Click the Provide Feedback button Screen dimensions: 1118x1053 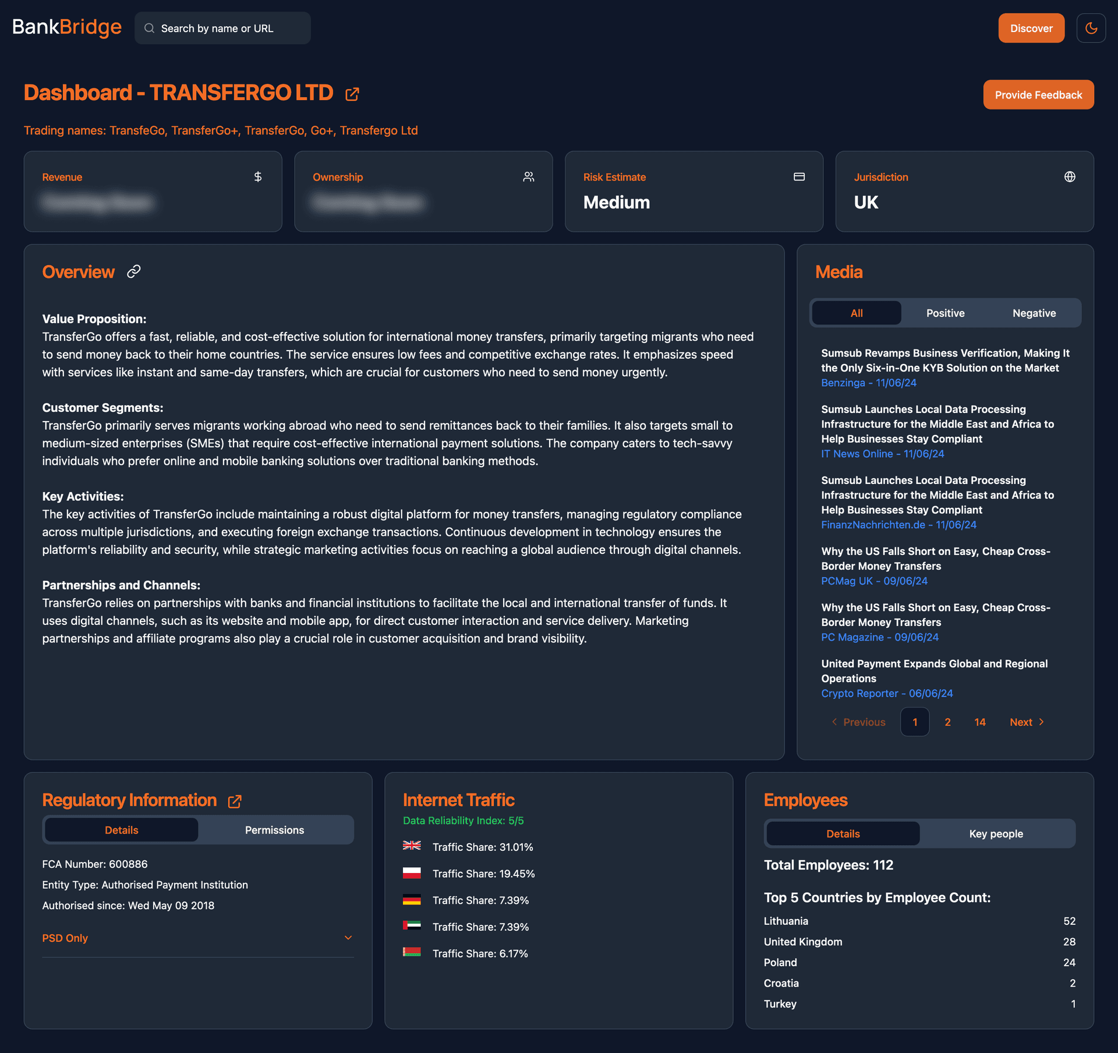[1038, 94]
